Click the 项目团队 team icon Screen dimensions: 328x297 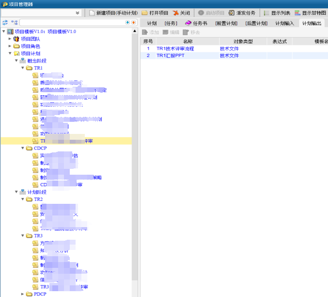click(16, 39)
